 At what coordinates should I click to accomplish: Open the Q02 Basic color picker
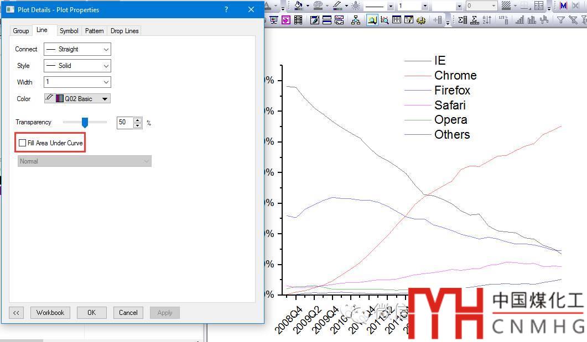point(77,99)
